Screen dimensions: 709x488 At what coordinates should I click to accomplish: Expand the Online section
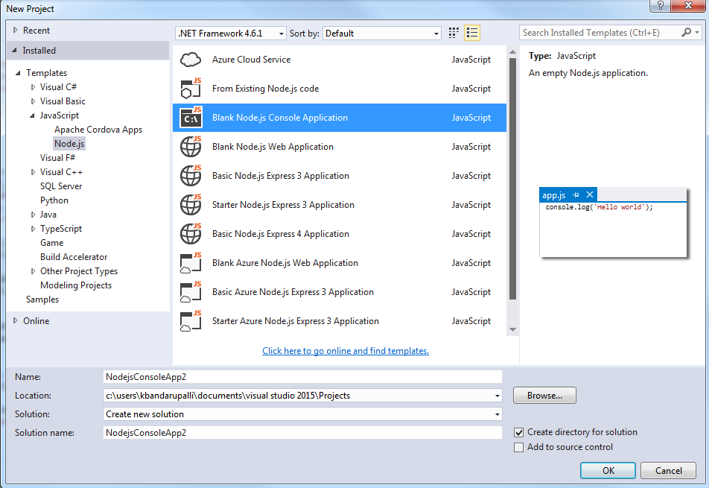pos(16,320)
